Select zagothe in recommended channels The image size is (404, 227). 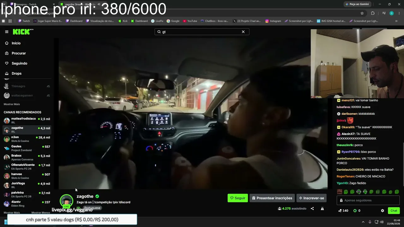[27, 130]
